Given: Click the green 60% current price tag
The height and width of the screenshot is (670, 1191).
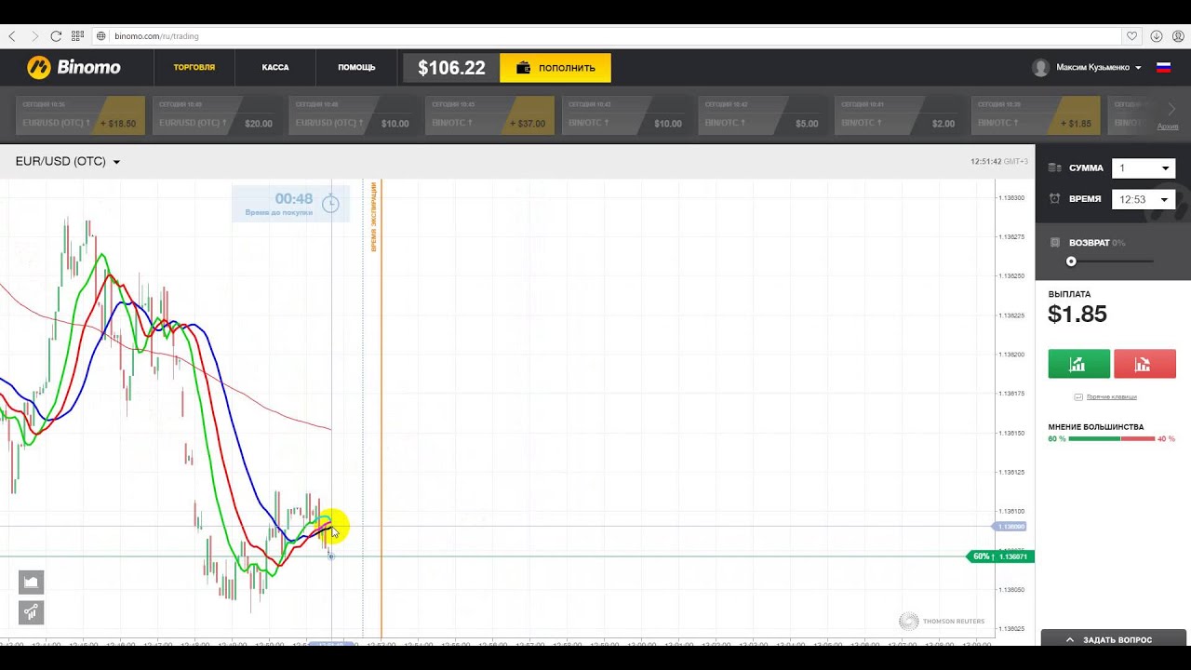Looking at the screenshot, I should tap(1001, 556).
